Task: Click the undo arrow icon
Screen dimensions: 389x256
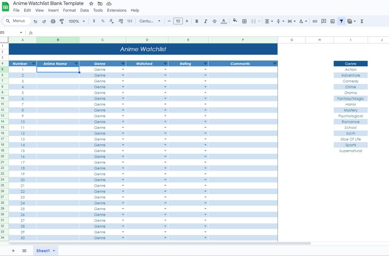Action: [35, 21]
